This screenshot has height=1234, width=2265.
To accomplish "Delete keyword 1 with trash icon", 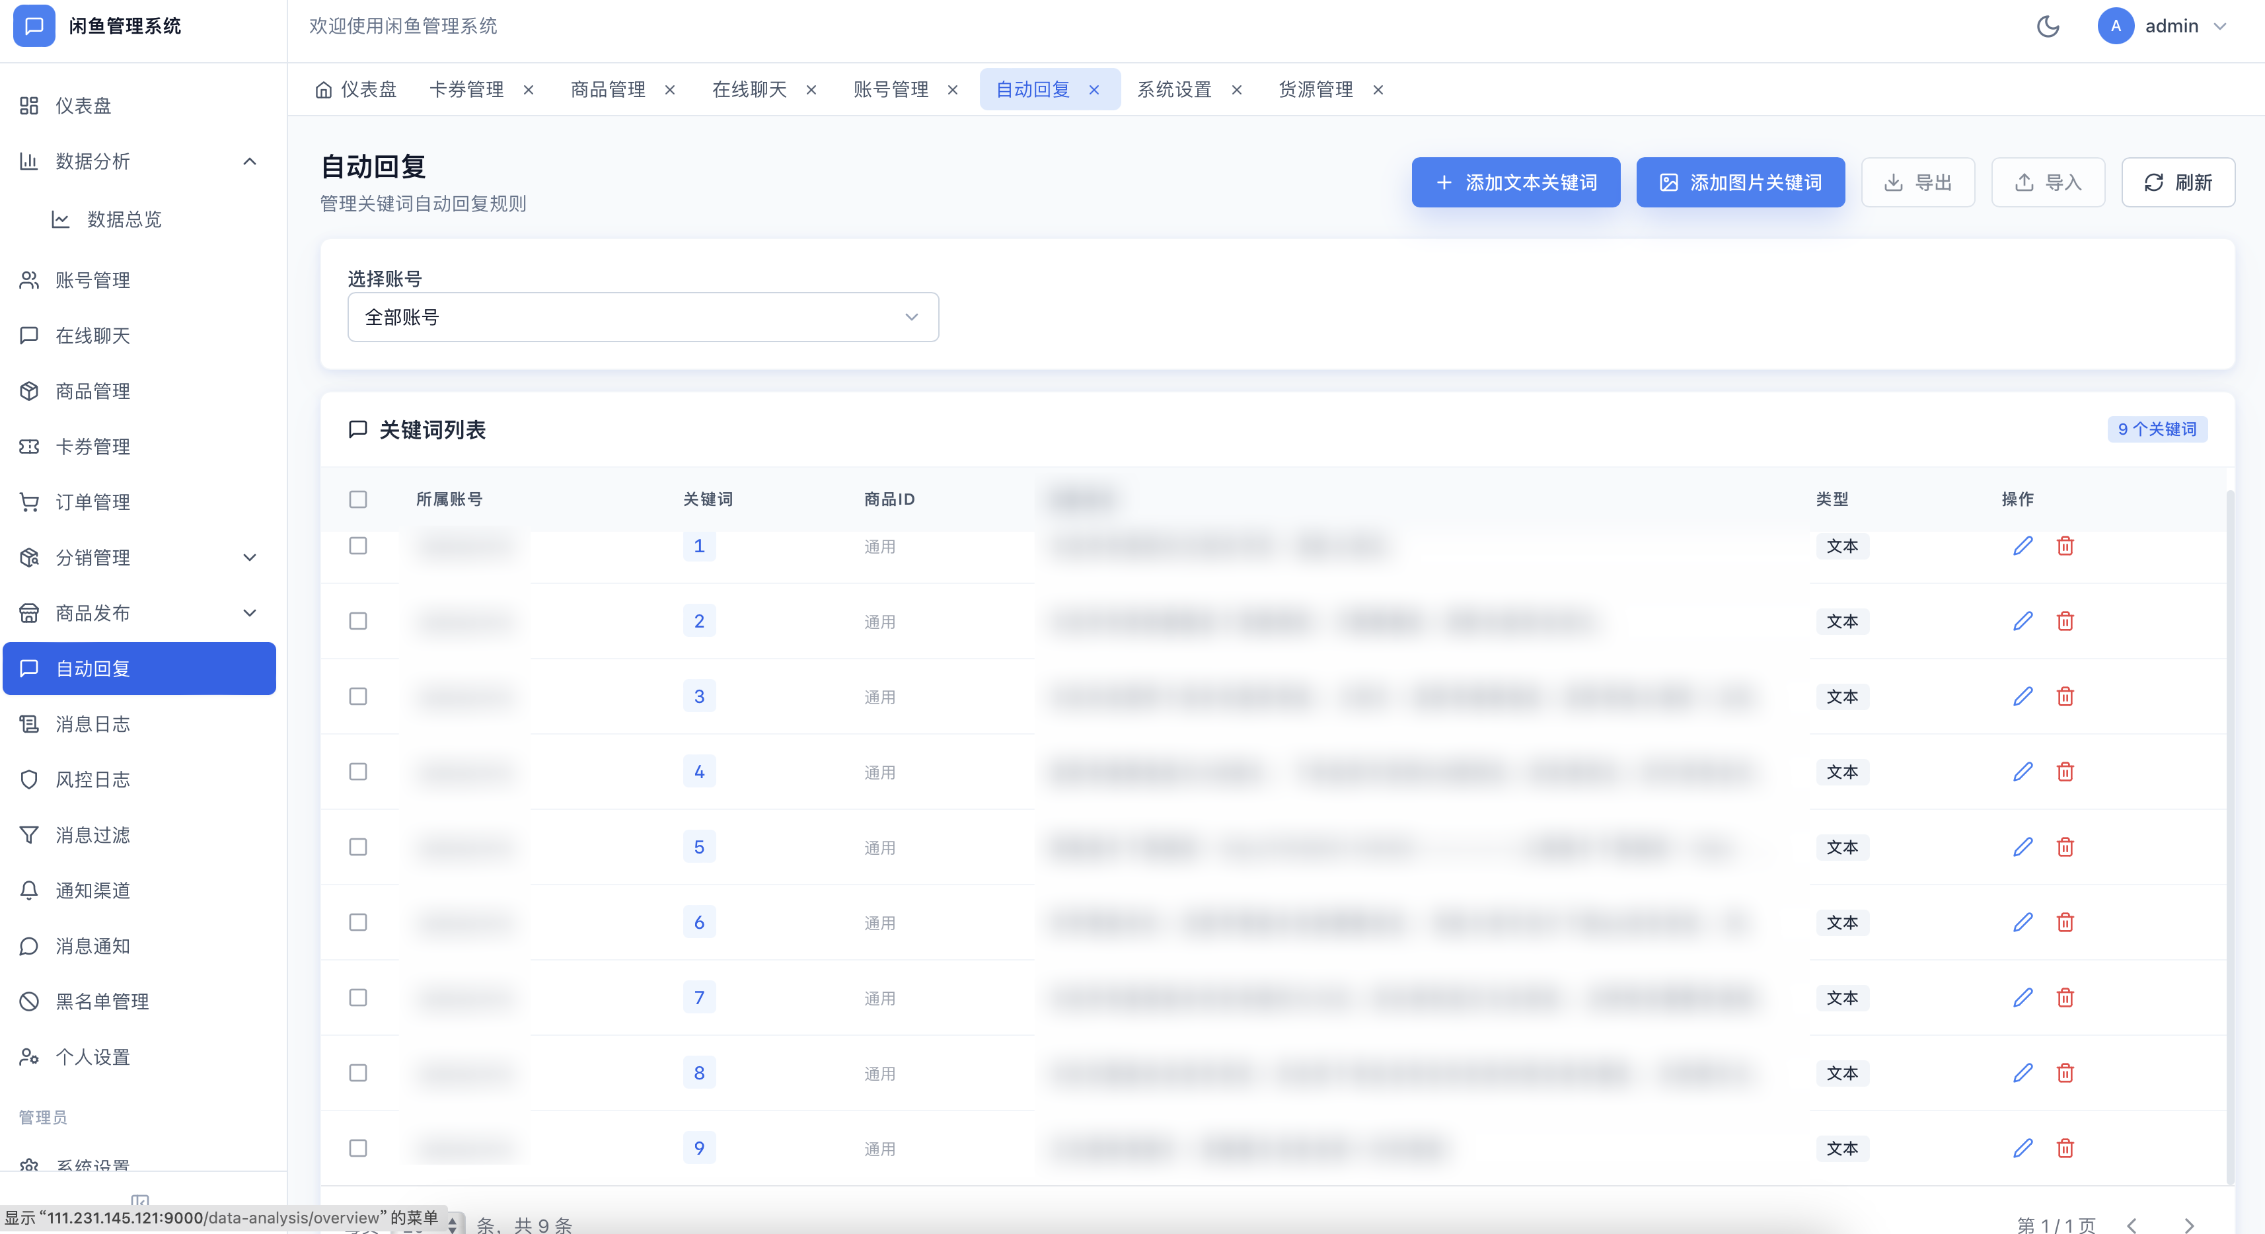I will click(x=2065, y=546).
